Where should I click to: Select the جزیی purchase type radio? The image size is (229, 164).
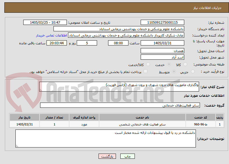pyautogui.click(x=193, y=71)
